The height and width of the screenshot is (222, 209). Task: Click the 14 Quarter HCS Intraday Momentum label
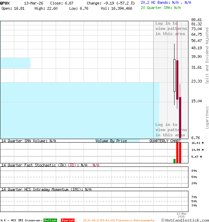tap(46, 189)
